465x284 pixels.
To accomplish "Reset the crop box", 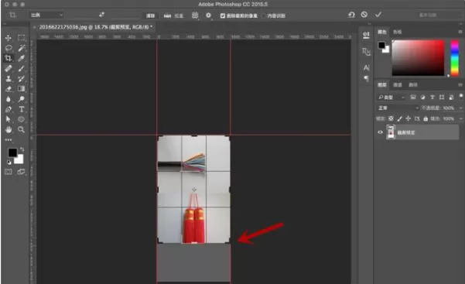I will pos(351,15).
